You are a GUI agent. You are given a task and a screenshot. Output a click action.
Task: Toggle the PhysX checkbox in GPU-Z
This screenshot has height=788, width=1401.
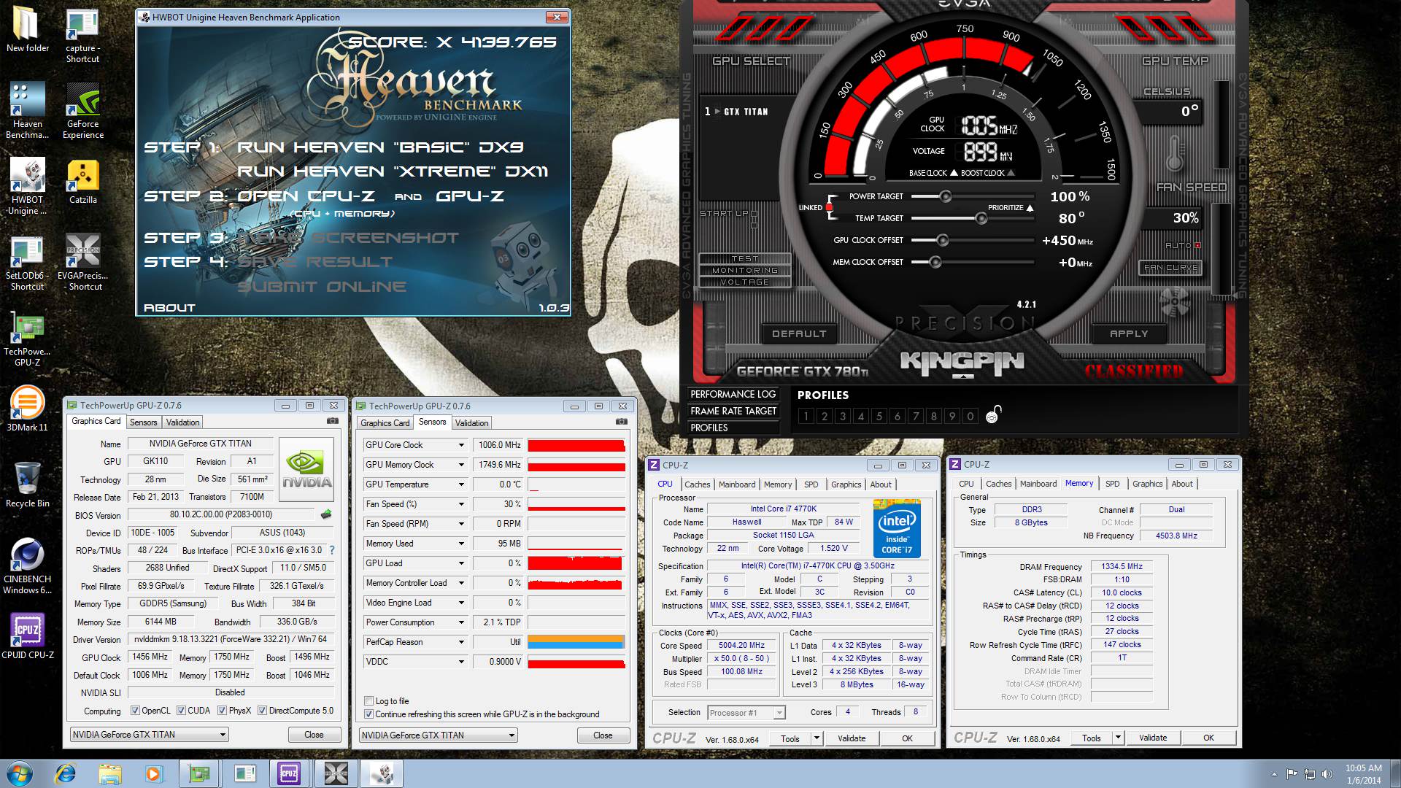point(222,711)
